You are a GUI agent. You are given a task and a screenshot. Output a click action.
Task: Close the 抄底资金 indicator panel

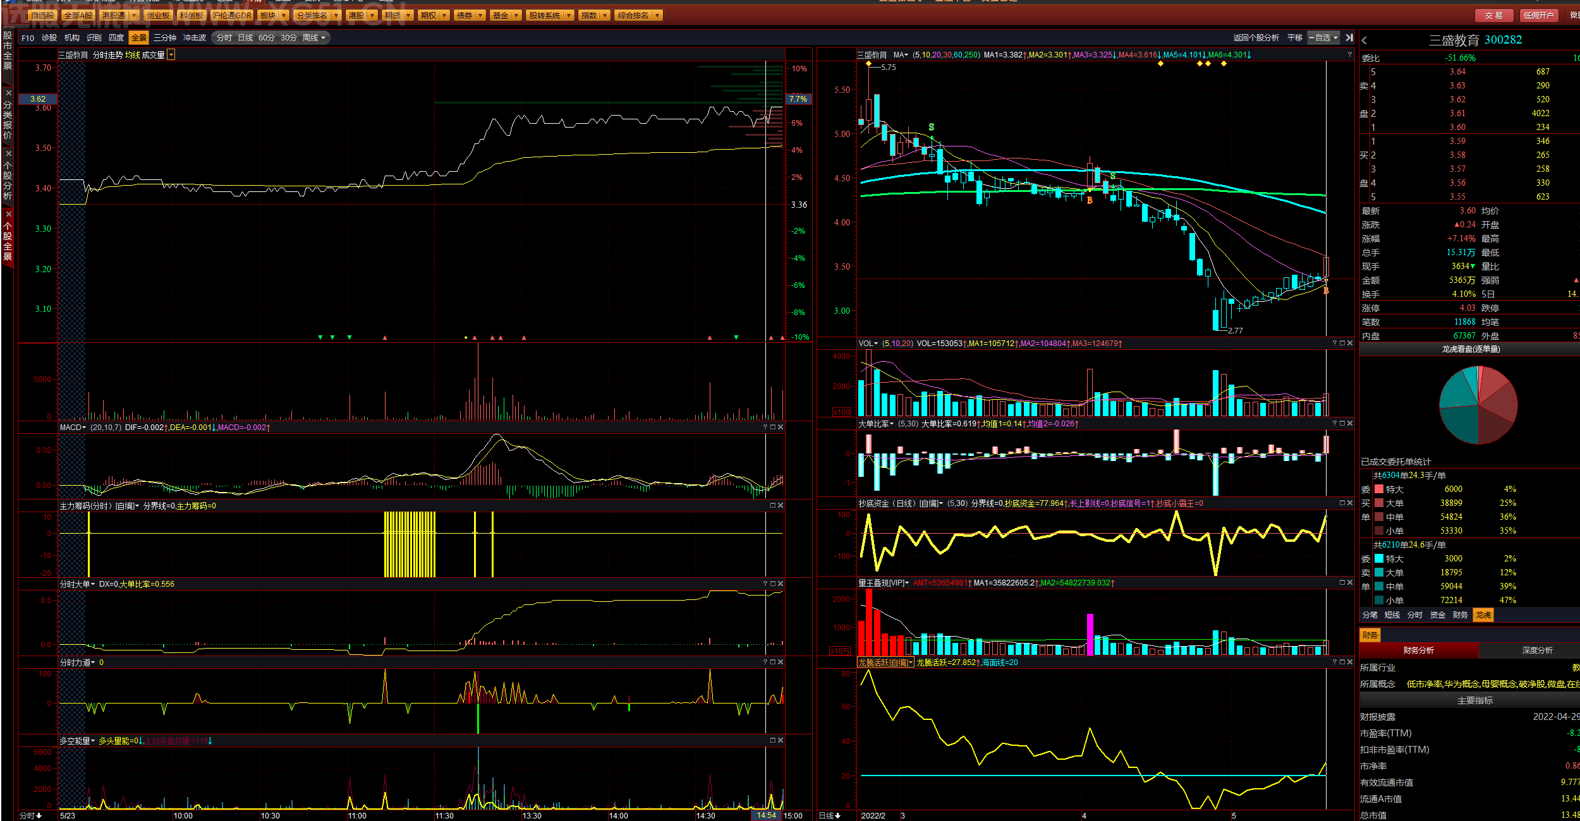click(1350, 503)
